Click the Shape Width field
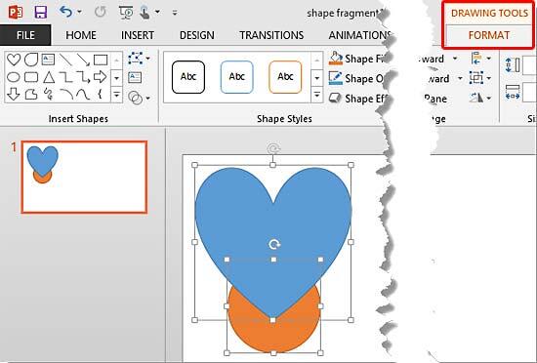537x363 pixels. tap(529, 93)
